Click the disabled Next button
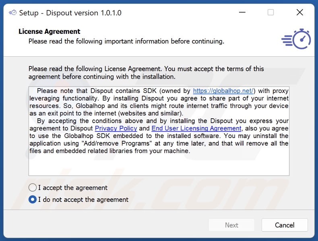 (x=231, y=225)
